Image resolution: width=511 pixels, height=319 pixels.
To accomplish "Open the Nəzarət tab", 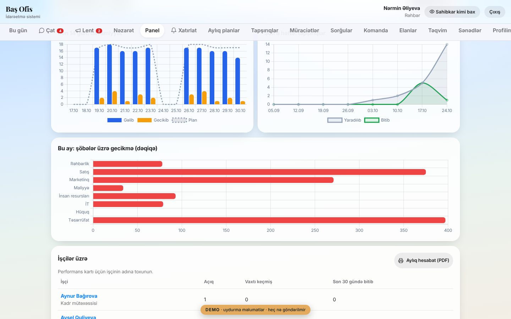I will [124, 30].
